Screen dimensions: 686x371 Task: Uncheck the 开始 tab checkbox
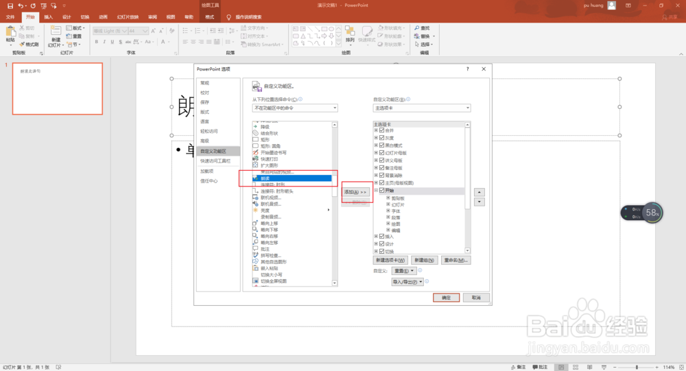tap(382, 191)
